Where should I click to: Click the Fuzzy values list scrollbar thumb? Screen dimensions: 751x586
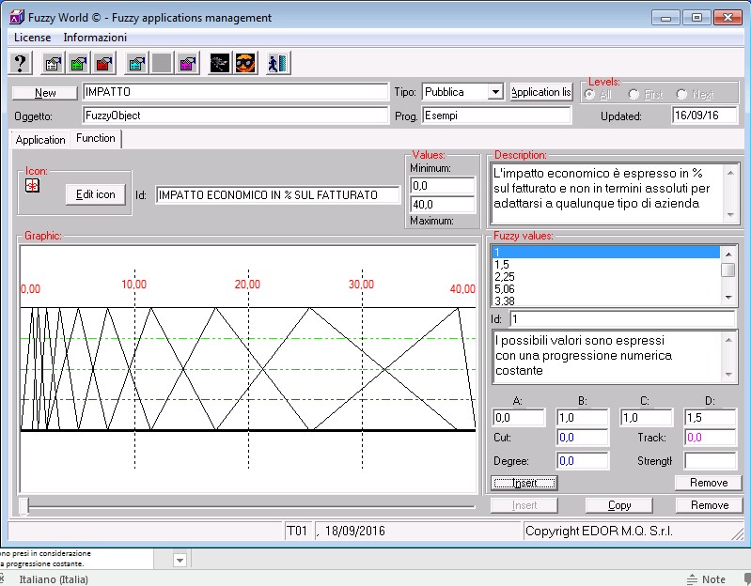pos(728,270)
